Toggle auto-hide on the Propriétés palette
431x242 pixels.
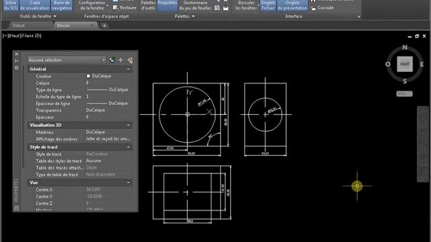click(16, 61)
